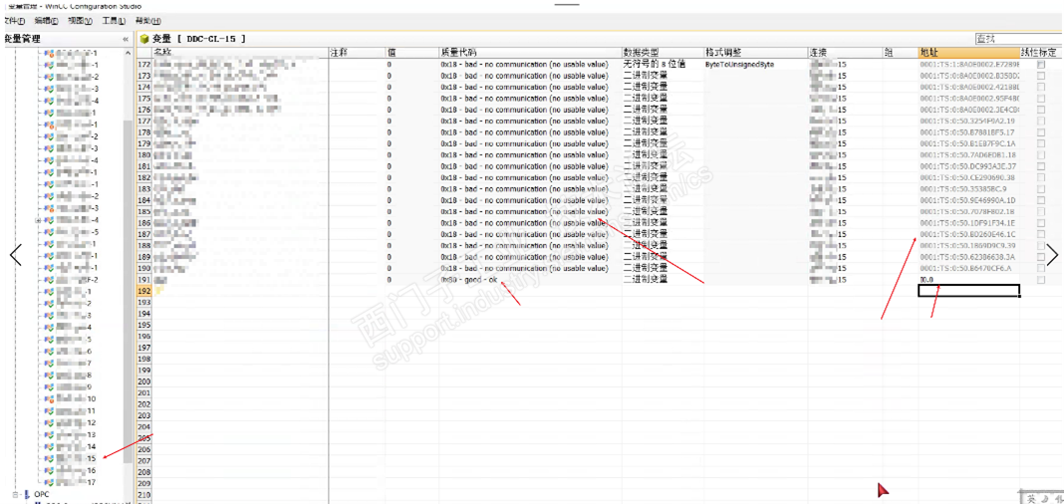1064x504 pixels.
Task: Click the OPC channel icon in tree
Action: 27,494
